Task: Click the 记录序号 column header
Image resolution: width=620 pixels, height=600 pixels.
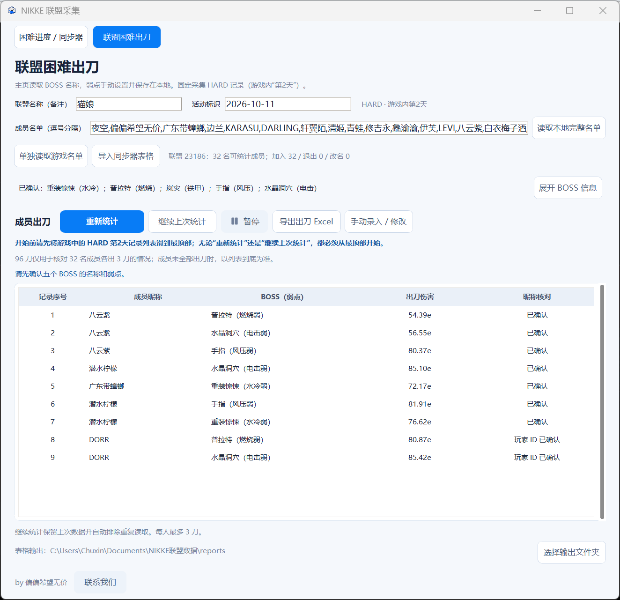Action: (x=52, y=297)
